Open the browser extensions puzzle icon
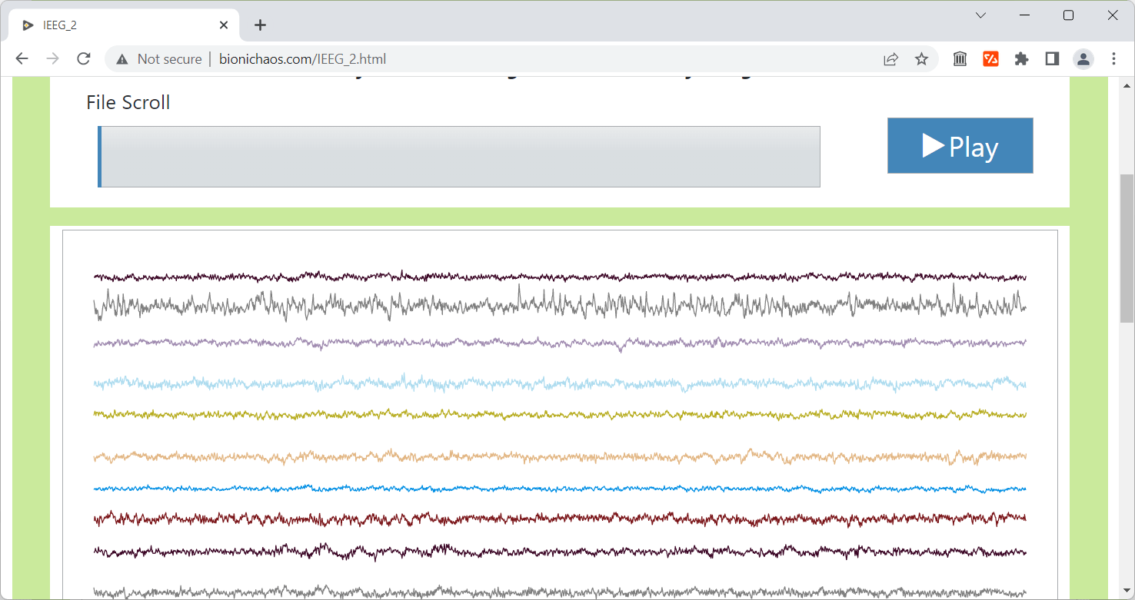 (x=1021, y=58)
